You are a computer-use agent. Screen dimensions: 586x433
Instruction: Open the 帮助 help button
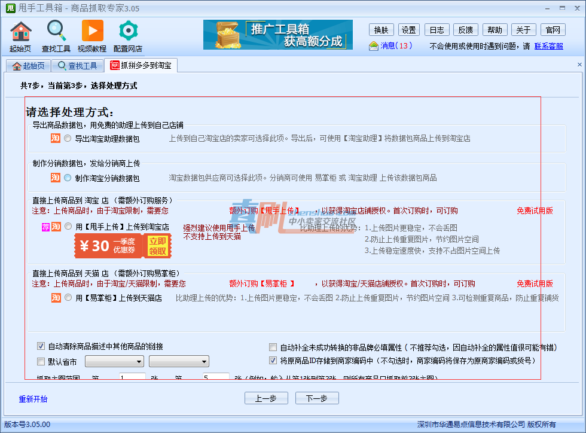click(x=495, y=29)
